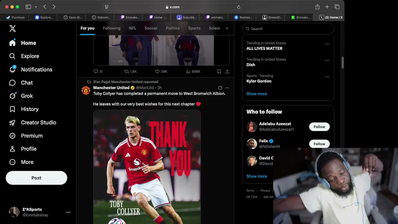Switch to the StreamEl... browser tab
This screenshot has width=398, height=224.
pos(272,17)
